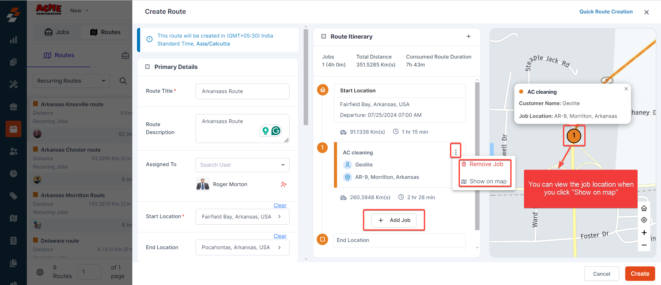Open the settings gear near page count
661x285 pixels.
click(x=40, y=272)
